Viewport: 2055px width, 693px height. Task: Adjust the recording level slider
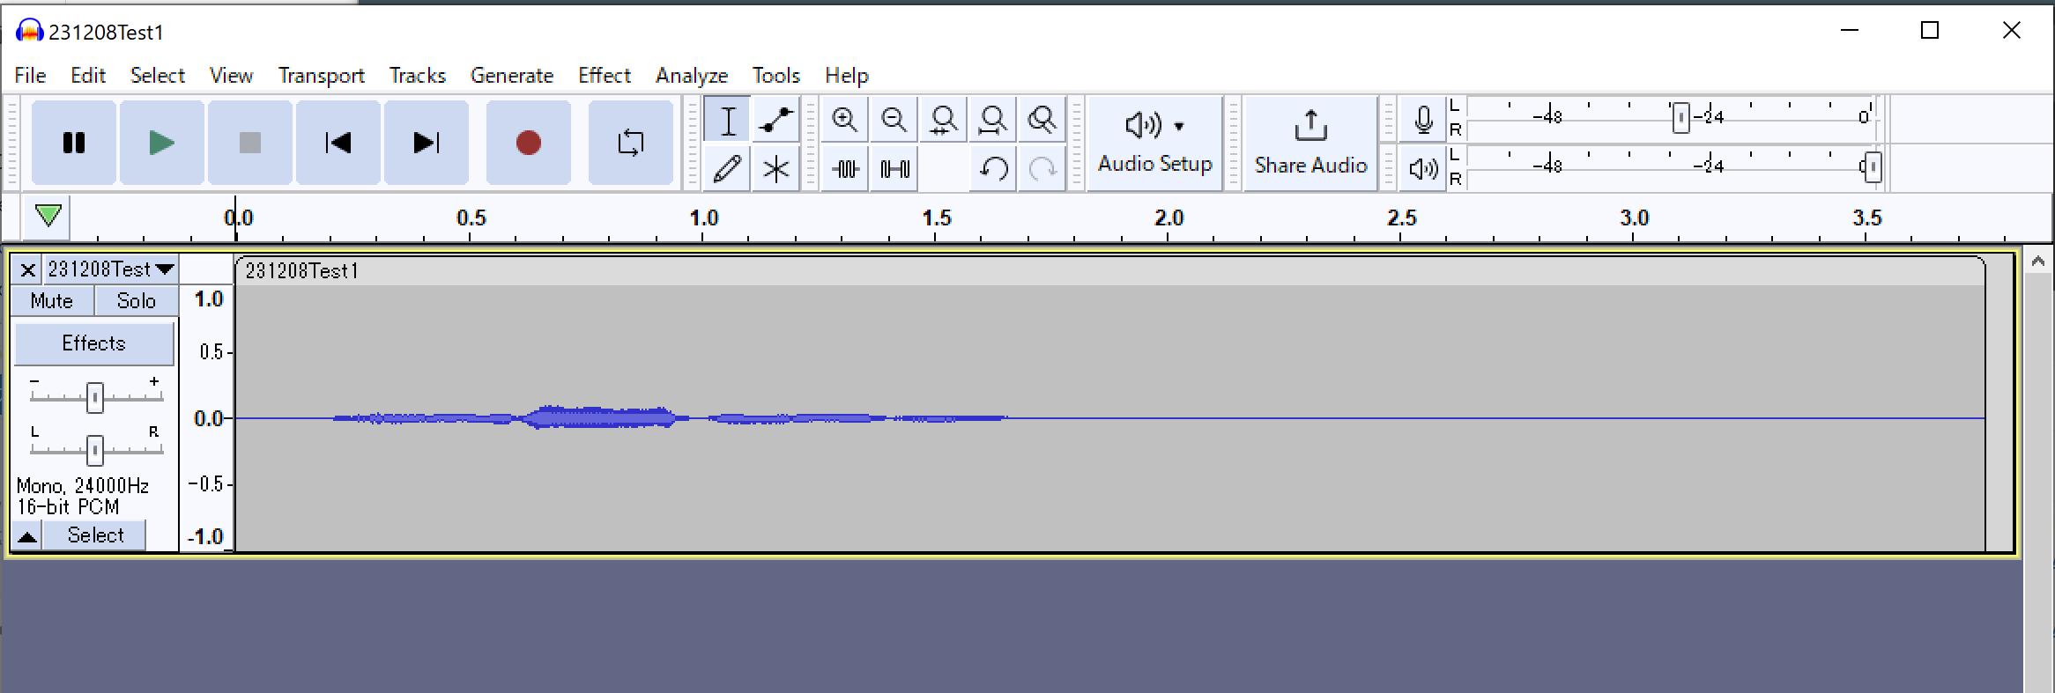[1680, 117]
